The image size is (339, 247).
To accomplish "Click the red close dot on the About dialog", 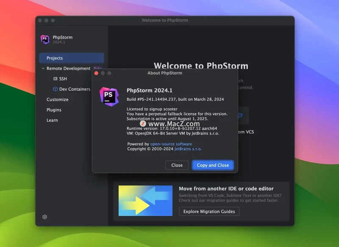I will coord(96,73).
